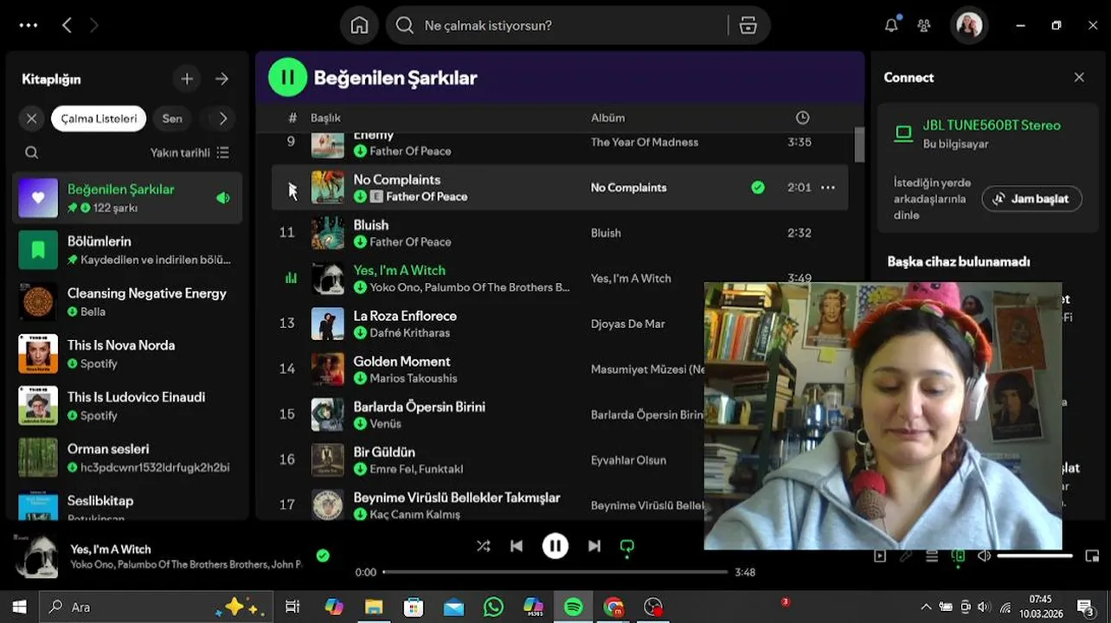Open the Bölümlerin library item
The width and height of the screenshot is (1111, 623).
[x=127, y=250]
